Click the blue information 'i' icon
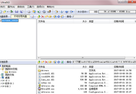Image resolution: width=136 pixels, height=94 pixels. tap(62, 12)
